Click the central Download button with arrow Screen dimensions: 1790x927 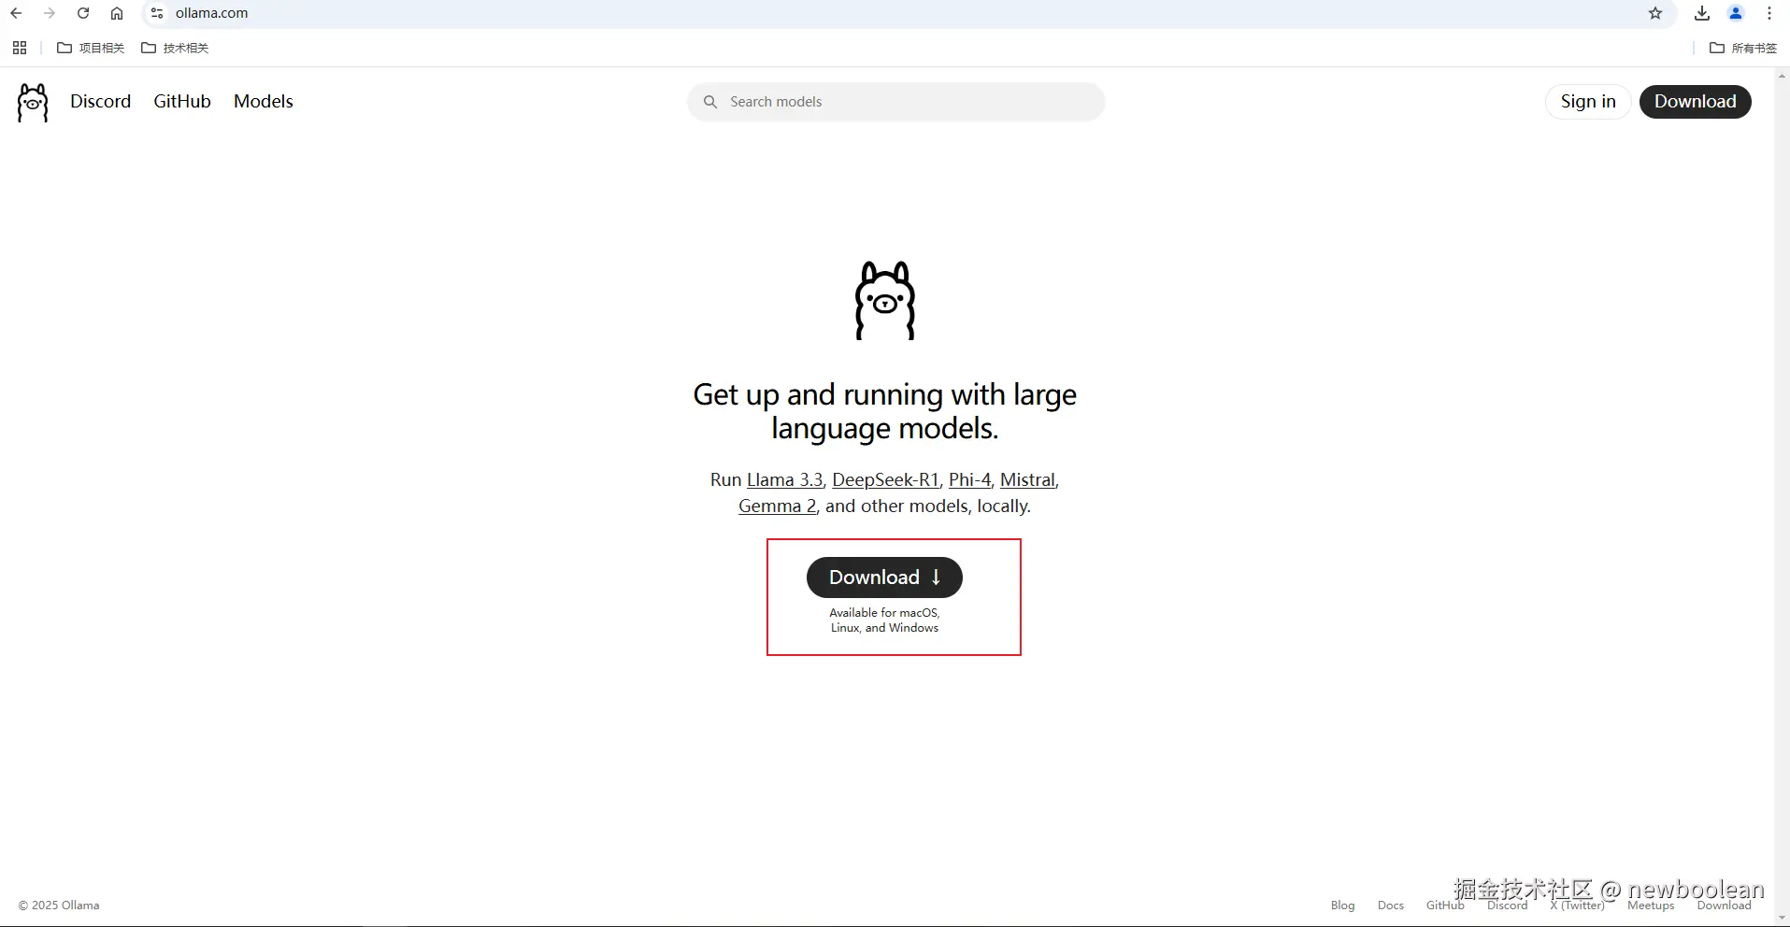(x=884, y=578)
